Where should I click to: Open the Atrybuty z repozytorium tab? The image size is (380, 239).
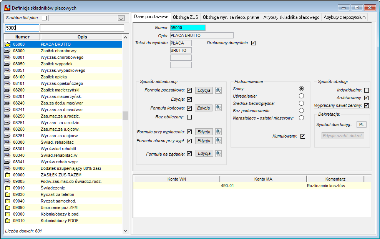(x=345, y=17)
